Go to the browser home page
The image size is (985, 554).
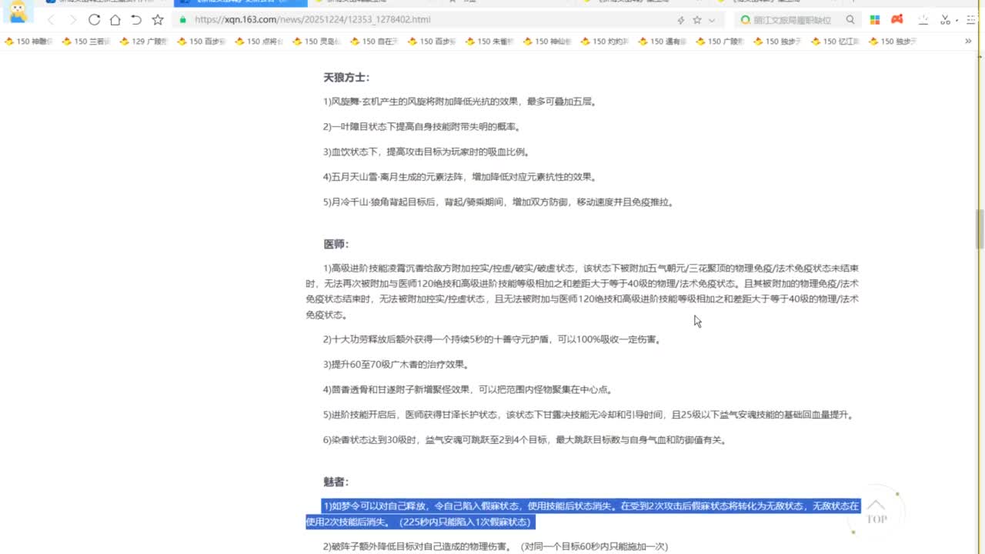point(115,19)
